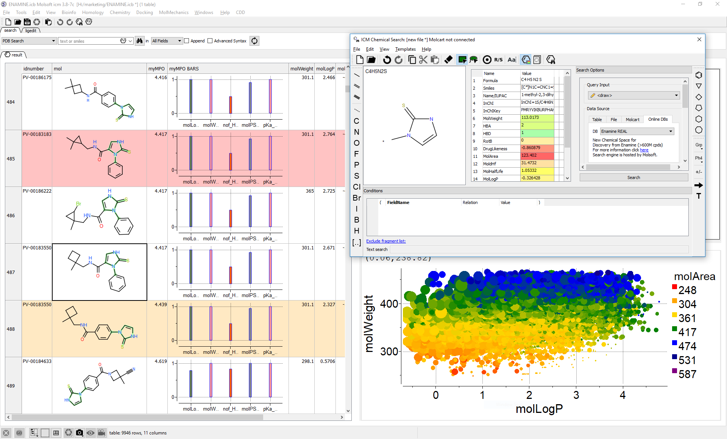The height and width of the screenshot is (439, 727).
Task: Click the Exclude fragment list link
Action: (x=385, y=241)
